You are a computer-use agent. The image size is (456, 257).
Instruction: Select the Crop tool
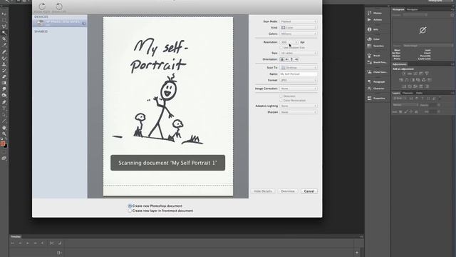pyautogui.click(x=4, y=39)
